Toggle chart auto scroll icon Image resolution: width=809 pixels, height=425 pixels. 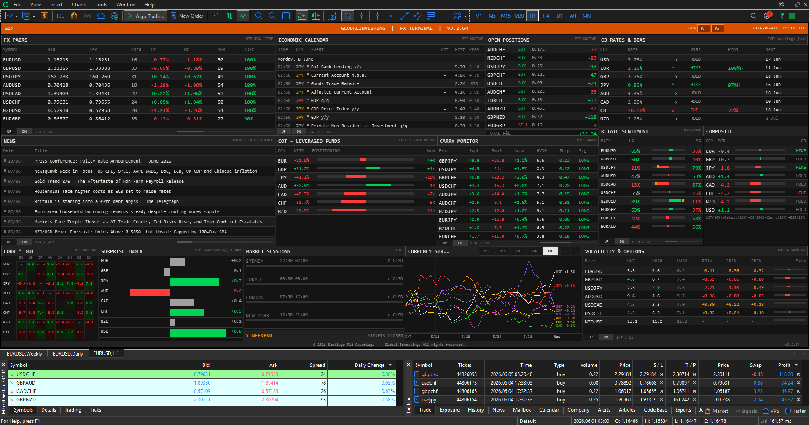[x=302, y=16]
